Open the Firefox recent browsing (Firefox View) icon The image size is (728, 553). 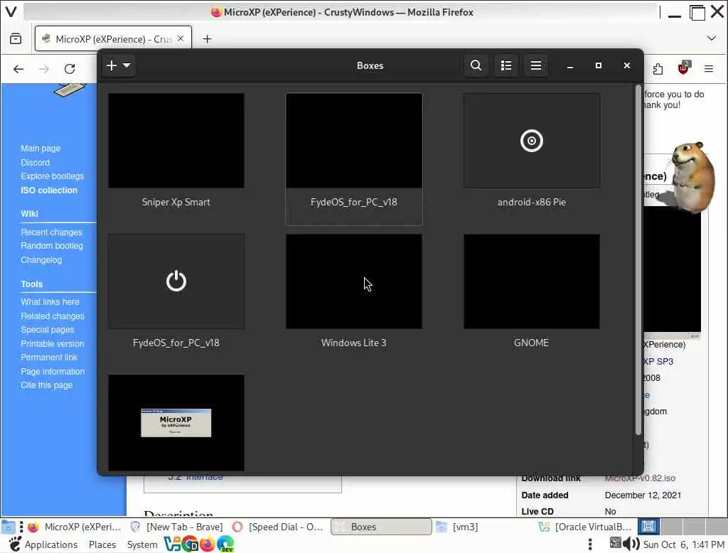click(16, 39)
